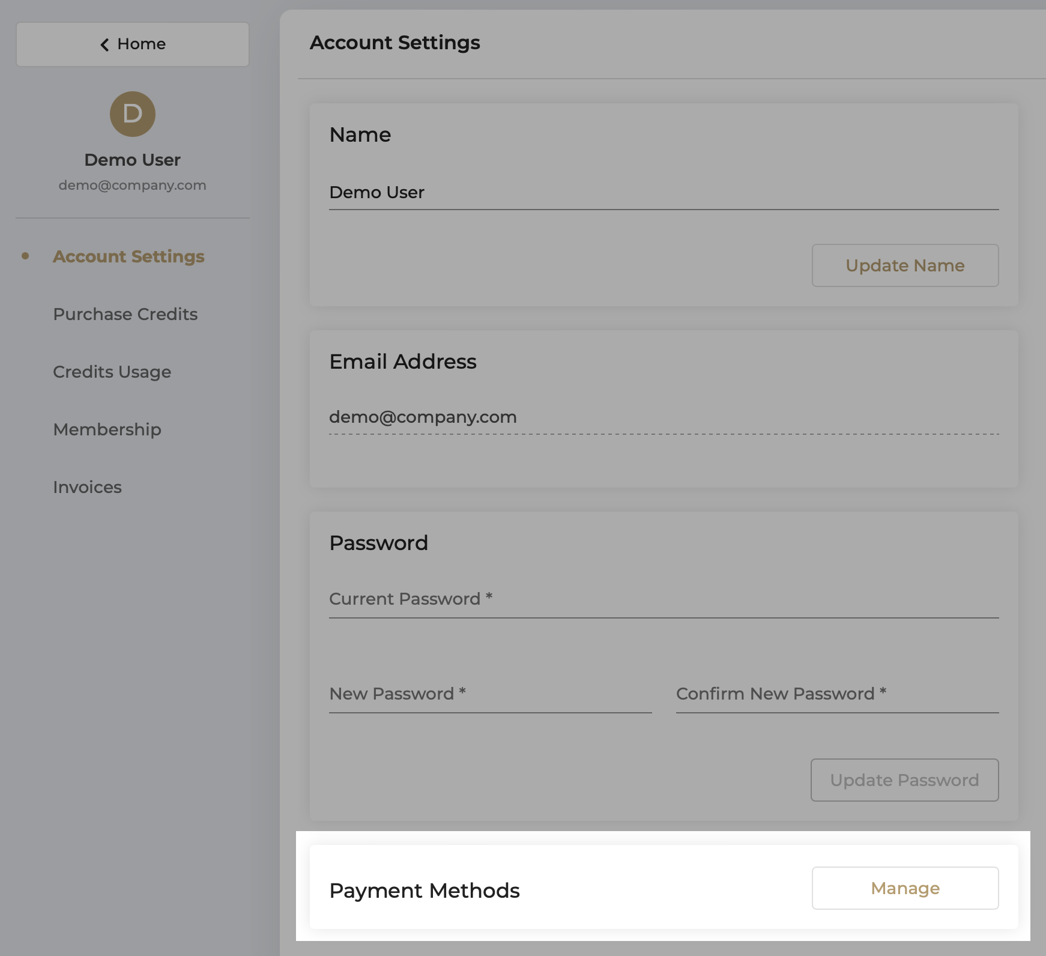Click the Update Password button
Viewport: 1046px width, 956px height.
[904, 780]
